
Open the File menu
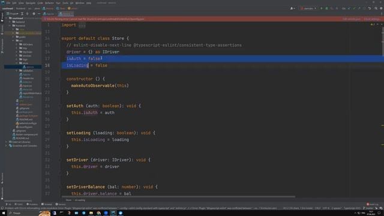(8, 3)
